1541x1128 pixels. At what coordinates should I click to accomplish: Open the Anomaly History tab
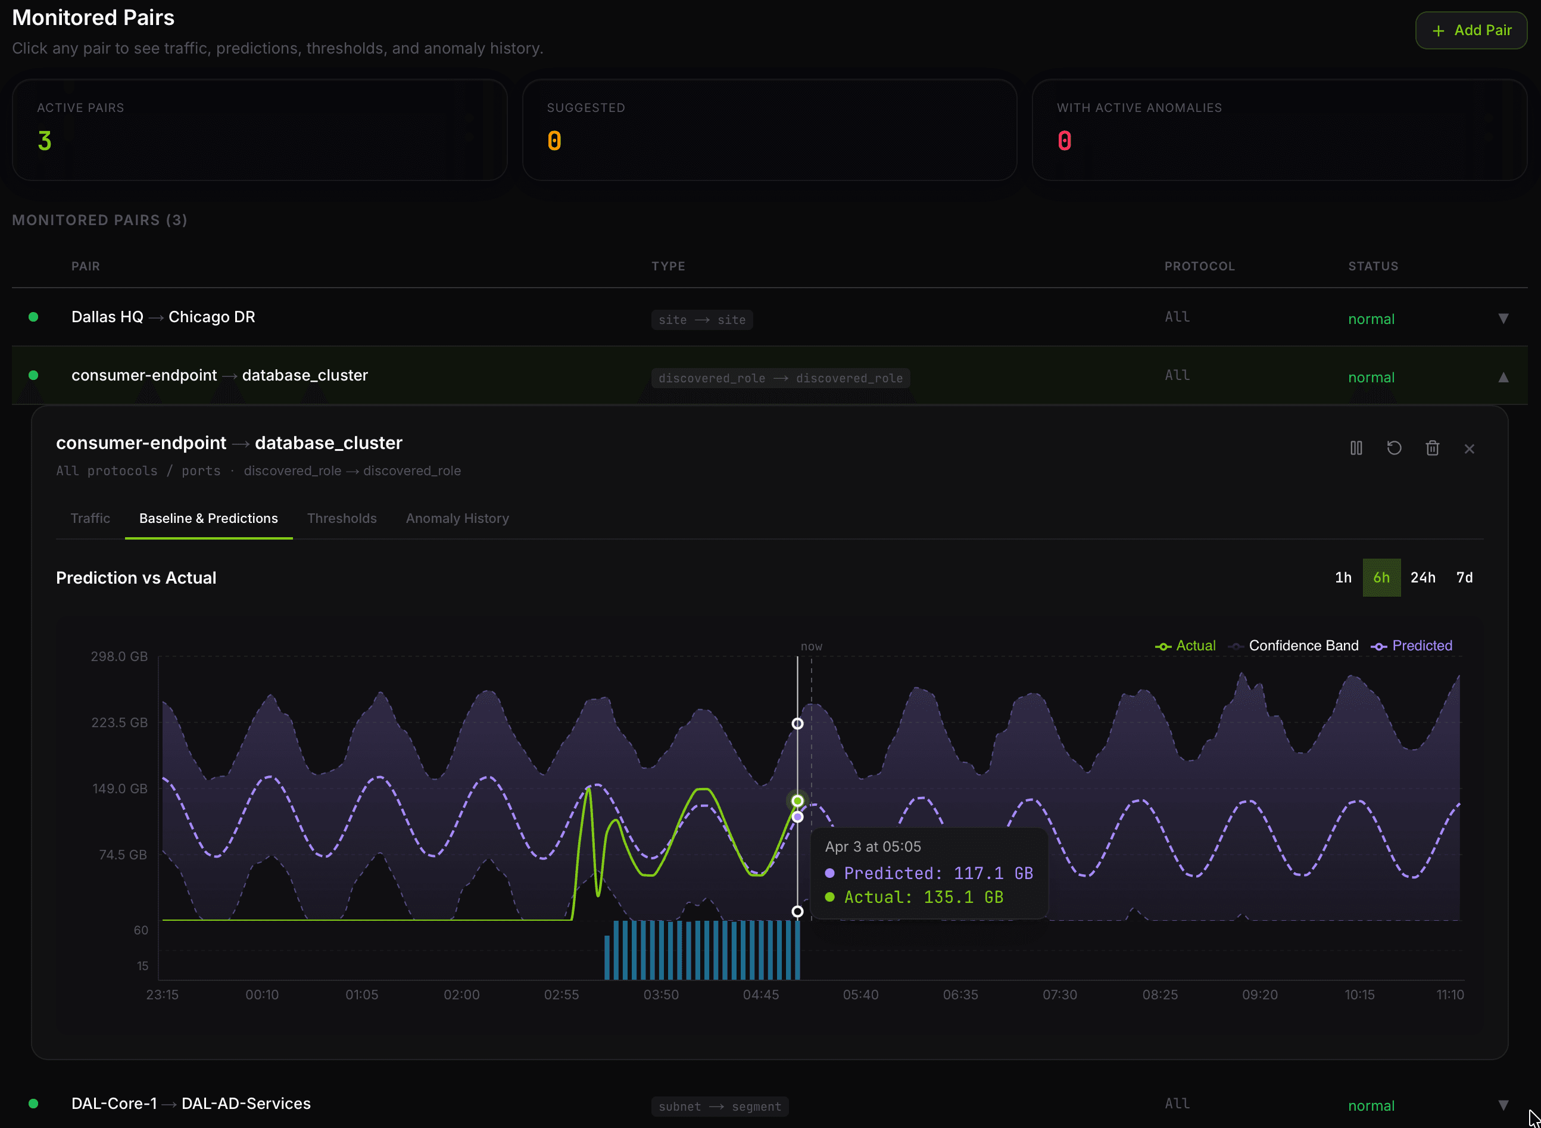[x=457, y=518]
